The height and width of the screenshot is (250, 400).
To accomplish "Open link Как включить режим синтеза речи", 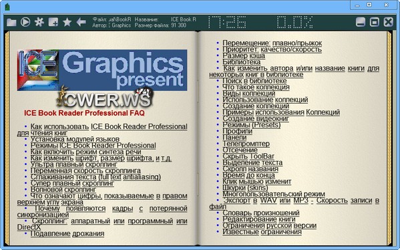I will click(85, 152).
